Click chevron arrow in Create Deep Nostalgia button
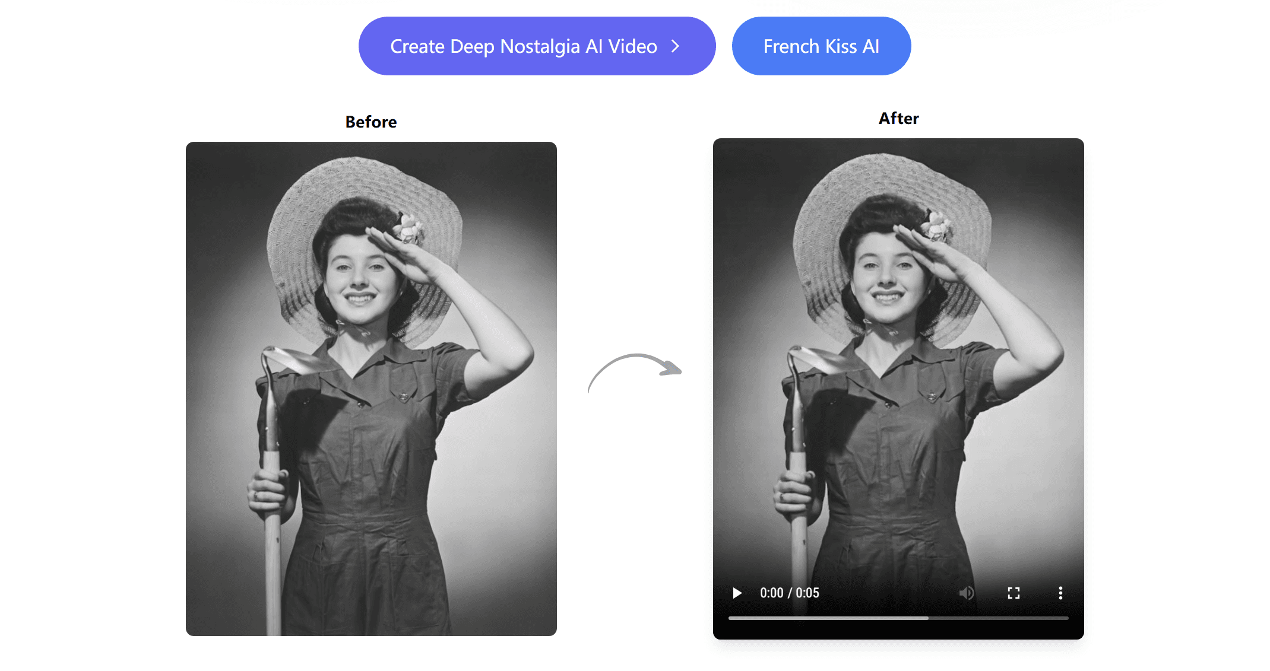1270x671 pixels. pos(675,46)
